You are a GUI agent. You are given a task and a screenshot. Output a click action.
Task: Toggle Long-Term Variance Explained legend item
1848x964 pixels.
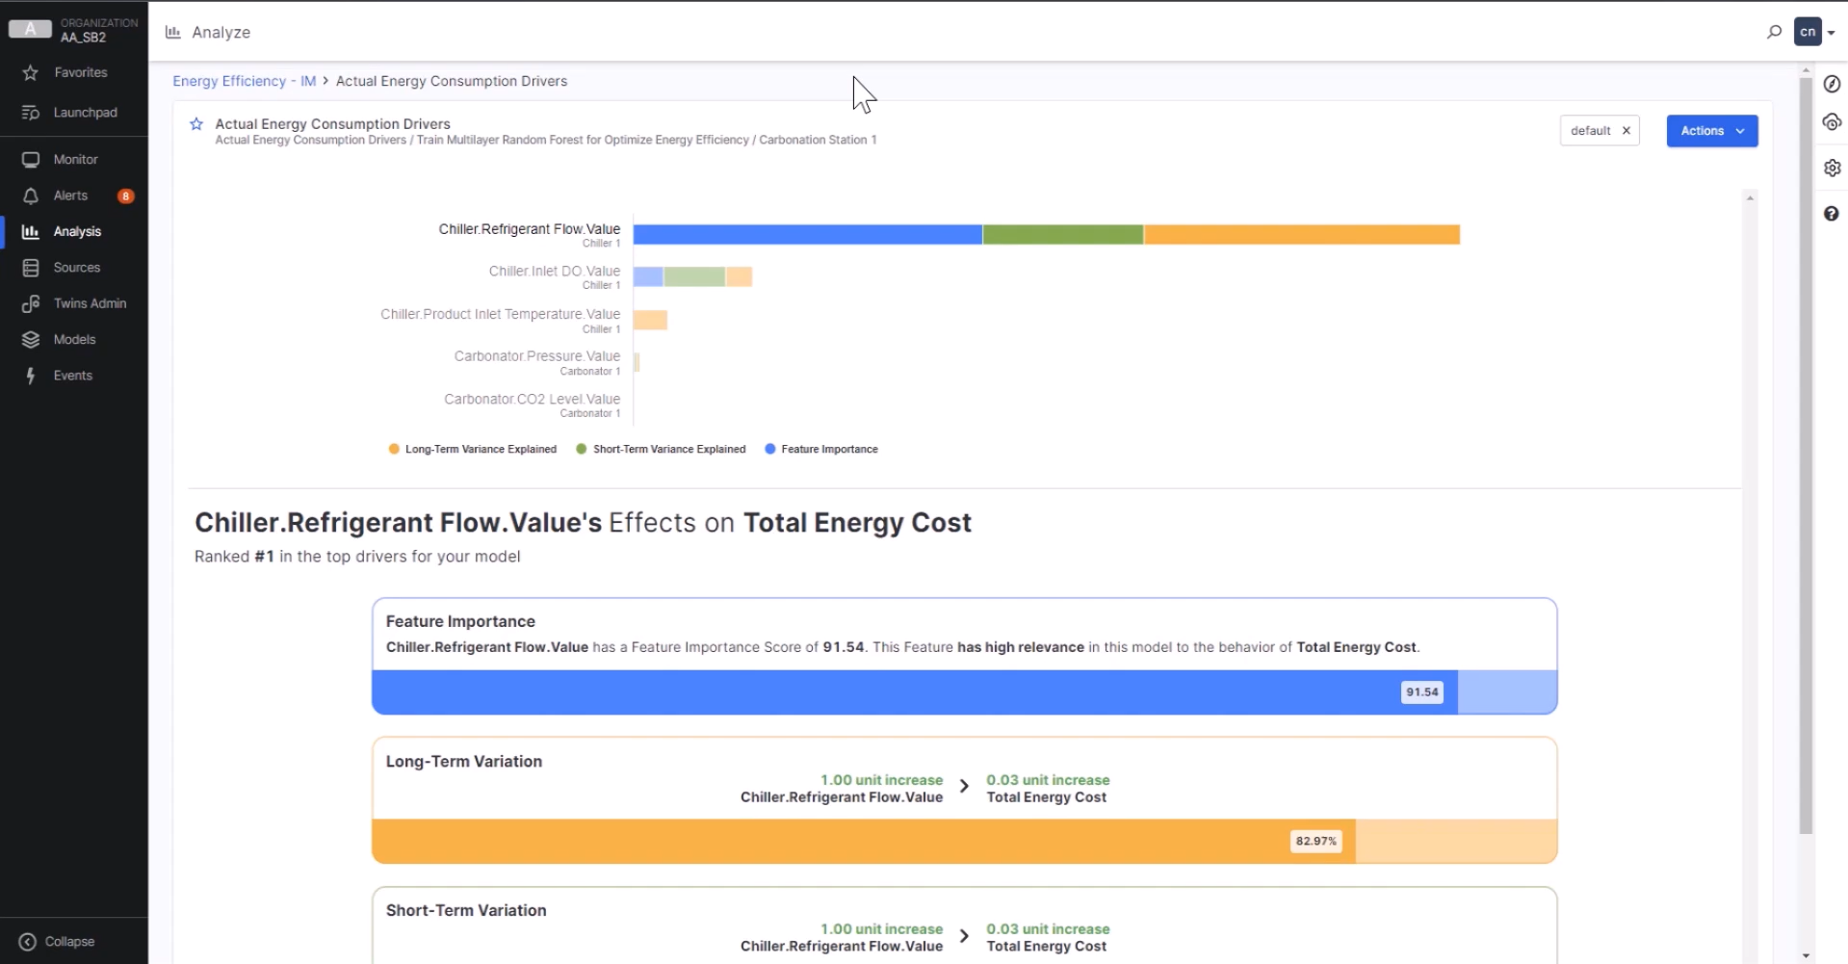(x=480, y=450)
